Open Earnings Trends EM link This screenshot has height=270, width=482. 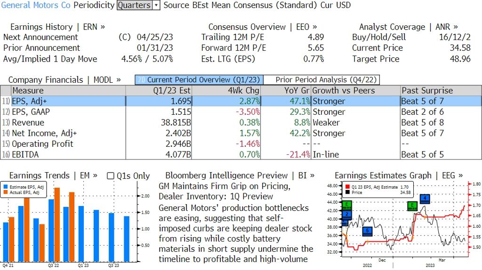53,175
